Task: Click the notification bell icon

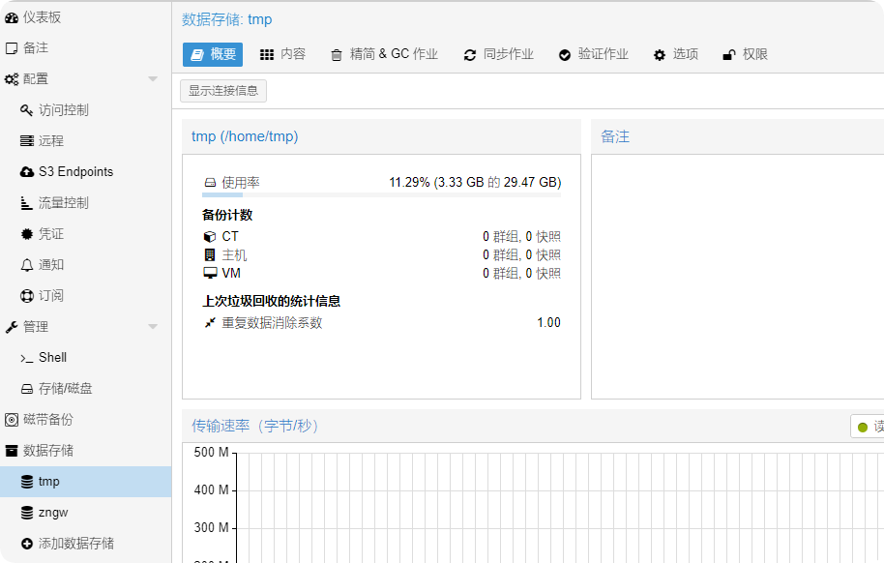Action: pyautogui.click(x=27, y=265)
